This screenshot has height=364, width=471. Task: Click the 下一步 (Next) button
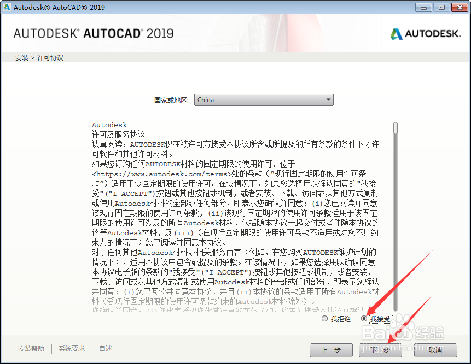pyautogui.click(x=380, y=350)
